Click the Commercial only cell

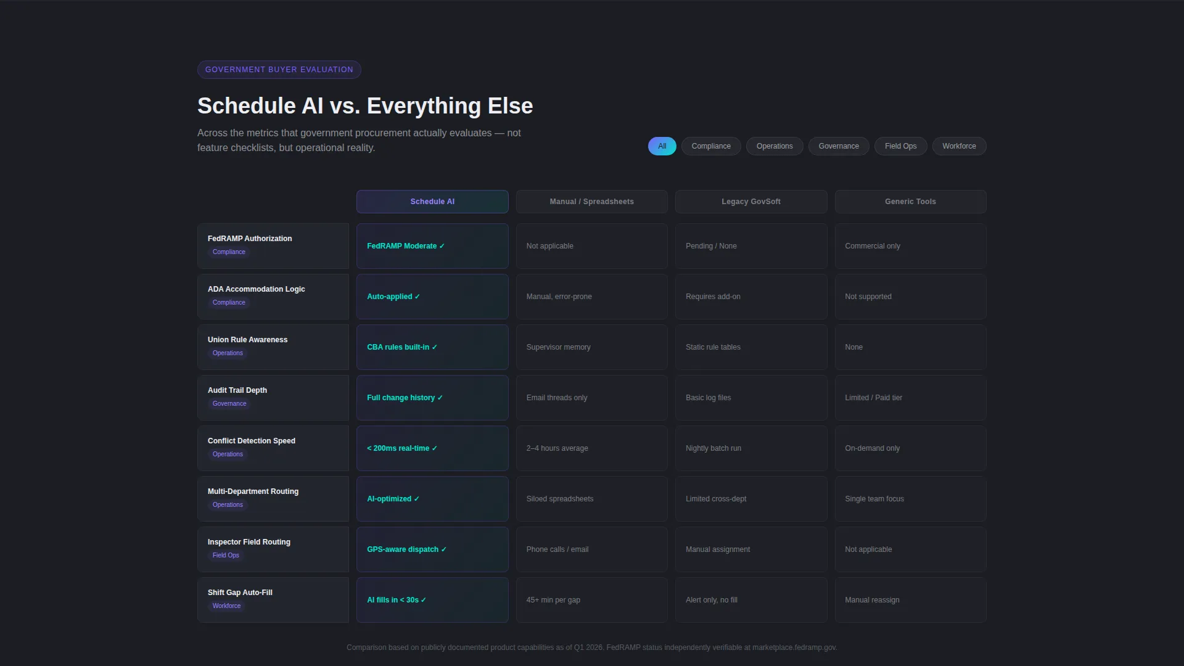point(910,246)
